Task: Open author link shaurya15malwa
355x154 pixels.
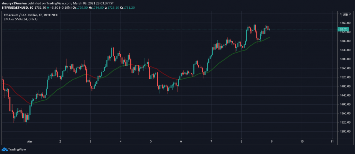Action: coord(14,2)
